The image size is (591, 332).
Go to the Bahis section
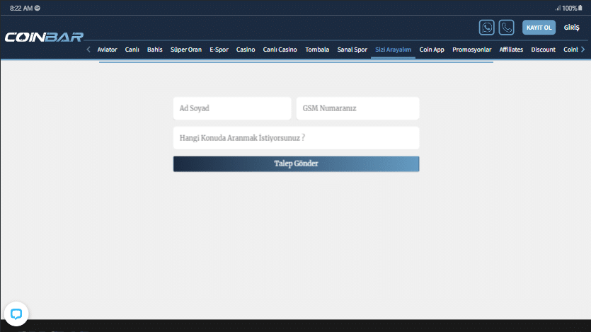[154, 50]
